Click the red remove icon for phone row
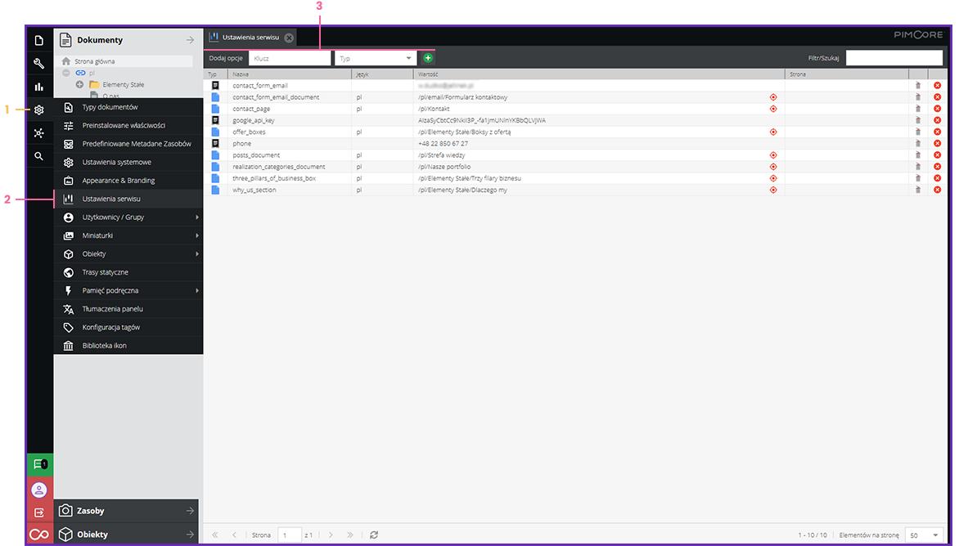977x546 pixels. [937, 144]
